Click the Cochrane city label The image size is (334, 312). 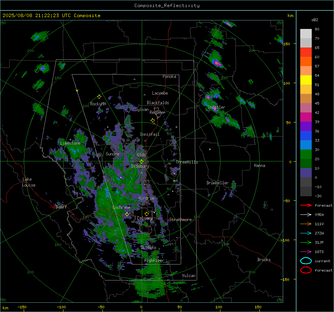tap(121, 207)
